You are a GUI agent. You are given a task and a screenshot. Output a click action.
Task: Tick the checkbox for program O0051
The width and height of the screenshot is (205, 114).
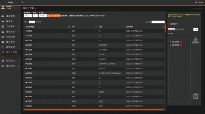click(x=26, y=73)
